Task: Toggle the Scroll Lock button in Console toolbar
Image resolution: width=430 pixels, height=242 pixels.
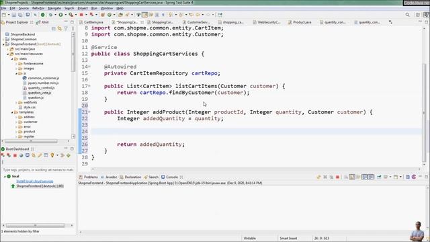Action: coord(352,177)
